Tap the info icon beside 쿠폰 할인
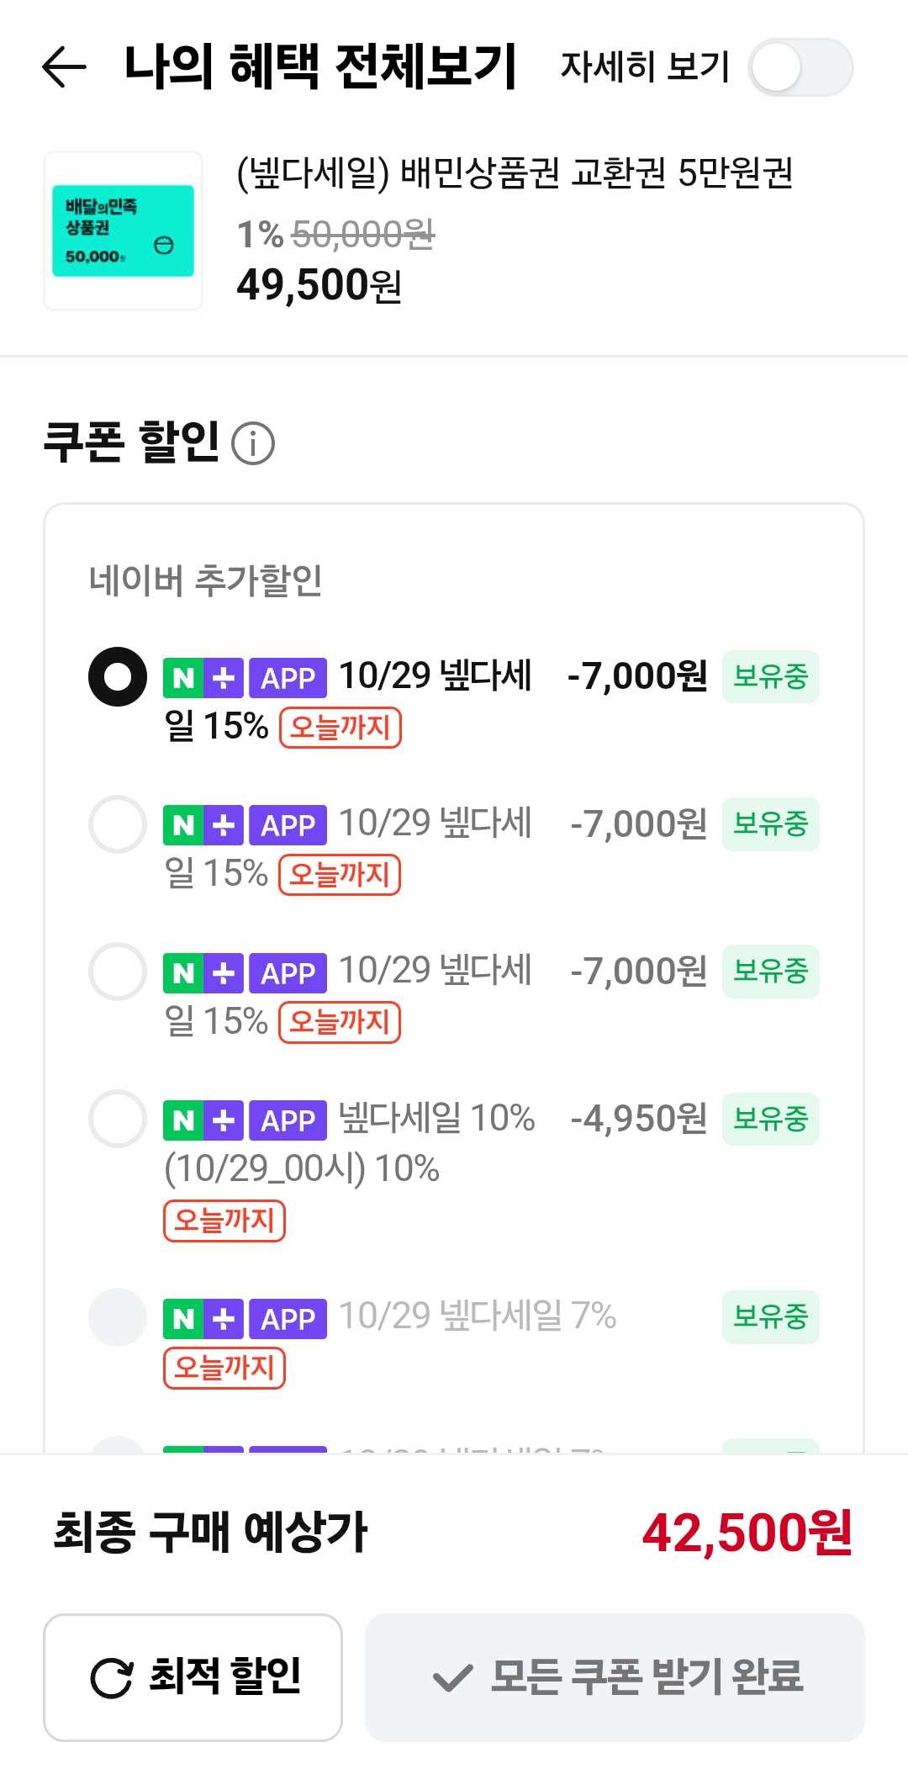The width and height of the screenshot is (908, 1769). point(253,443)
